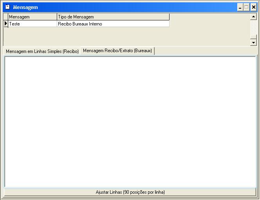Click the row indicator arrow beside Teste
Screen dimensions: 260x200
point(6,24)
